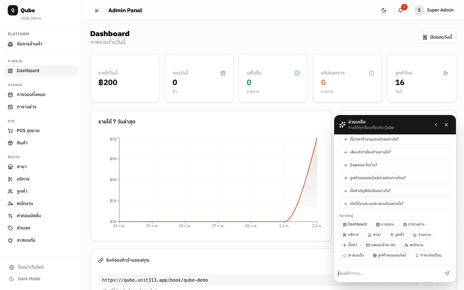Send the help chat message

[x=447, y=274]
